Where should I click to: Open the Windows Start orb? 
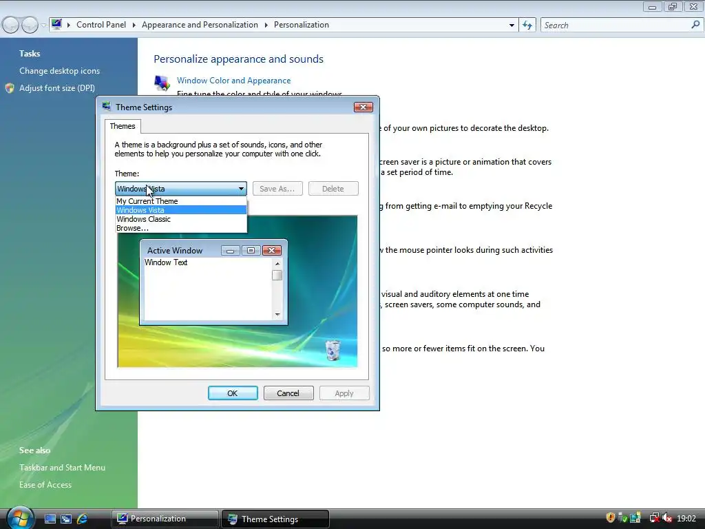pos(21,518)
